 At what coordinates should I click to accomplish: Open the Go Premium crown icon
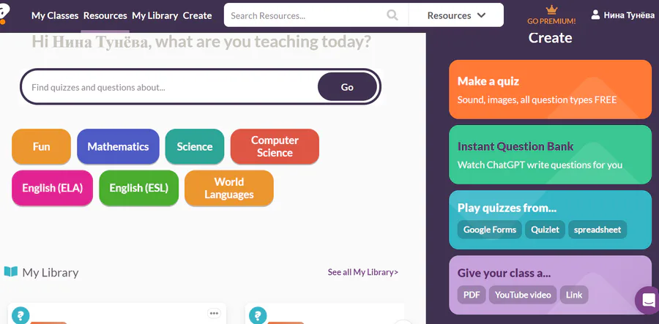click(x=551, y=10)
